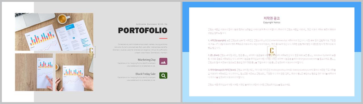Click the '저작권 공고' title
The height and width of the screenshot is (104, 363).
coord(272,18)
